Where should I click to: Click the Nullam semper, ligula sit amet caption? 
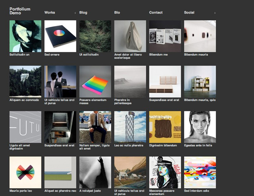pos(95,147)
